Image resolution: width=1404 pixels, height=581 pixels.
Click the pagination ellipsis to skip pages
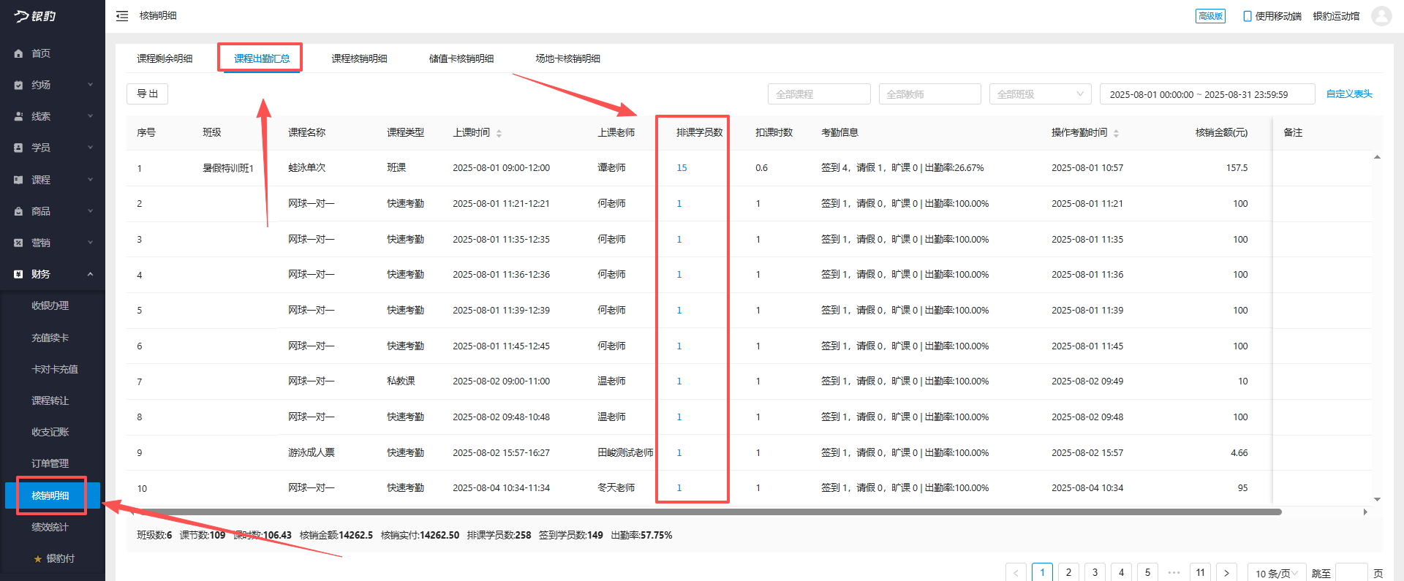pos(1174,573)
